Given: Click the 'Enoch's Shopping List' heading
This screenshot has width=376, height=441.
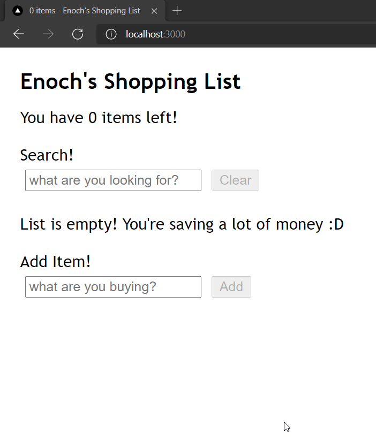Looking at the screenshot, I should [x=130, y=81].
